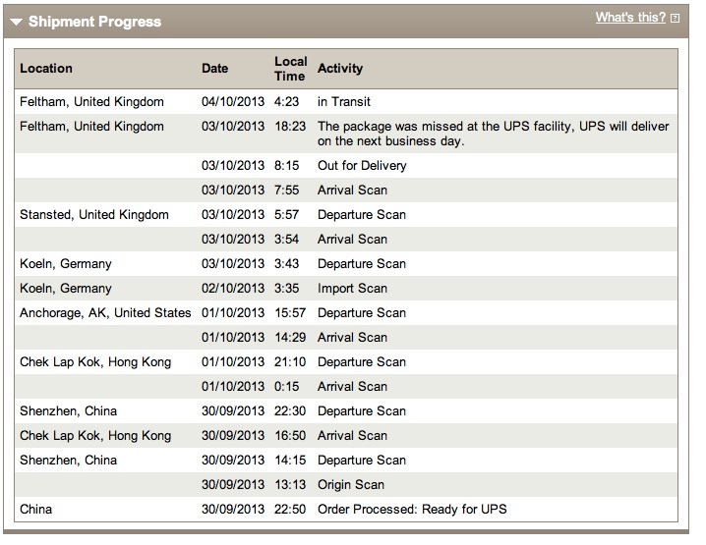Click the Local Time column header

(291, 69)
